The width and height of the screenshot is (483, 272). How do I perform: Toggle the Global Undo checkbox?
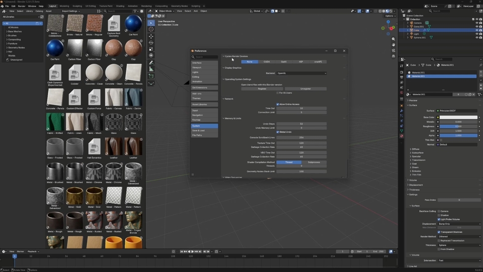[278, 132]
